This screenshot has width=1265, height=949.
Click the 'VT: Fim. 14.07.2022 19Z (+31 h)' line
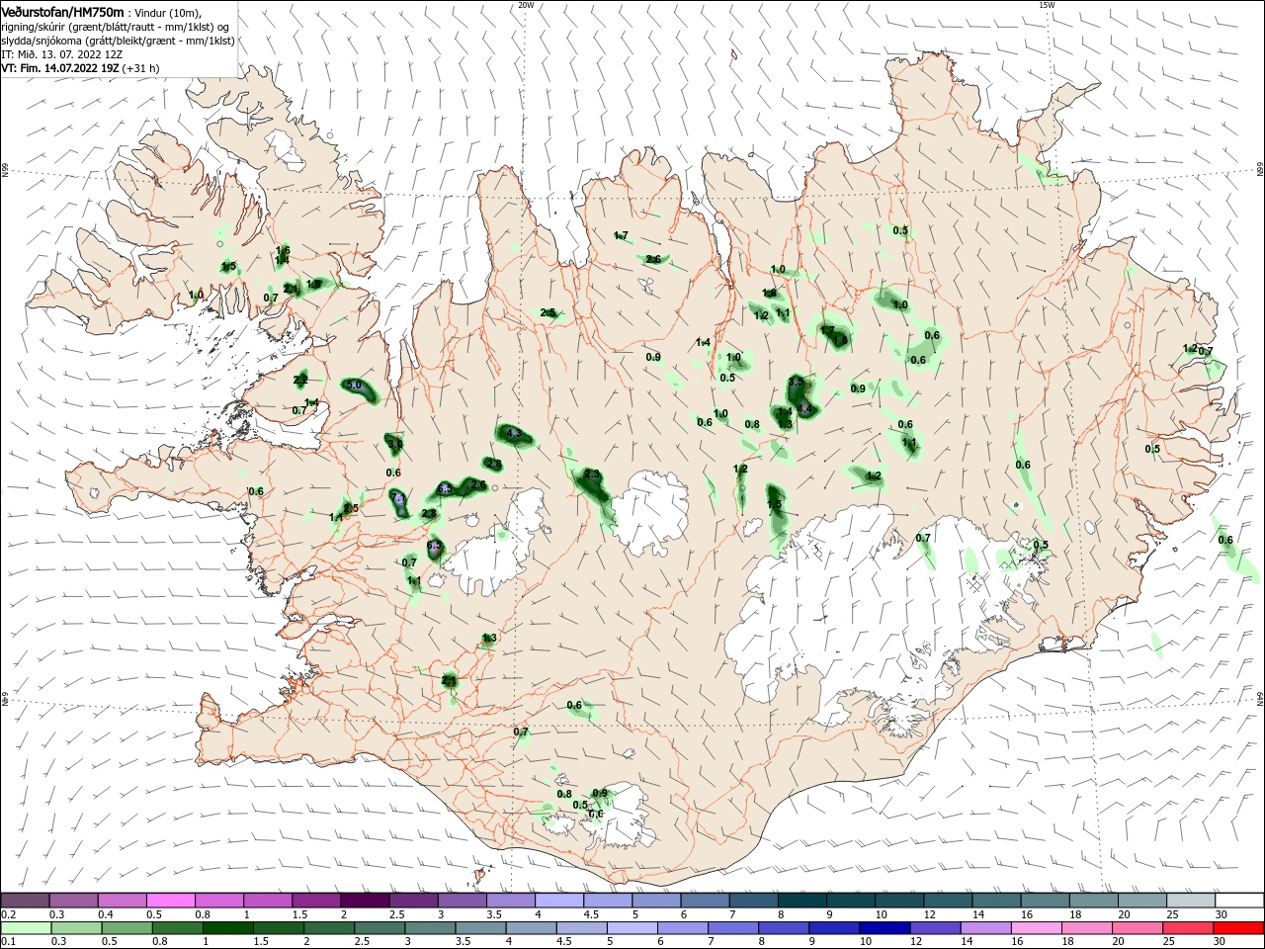tap(80, 68)
